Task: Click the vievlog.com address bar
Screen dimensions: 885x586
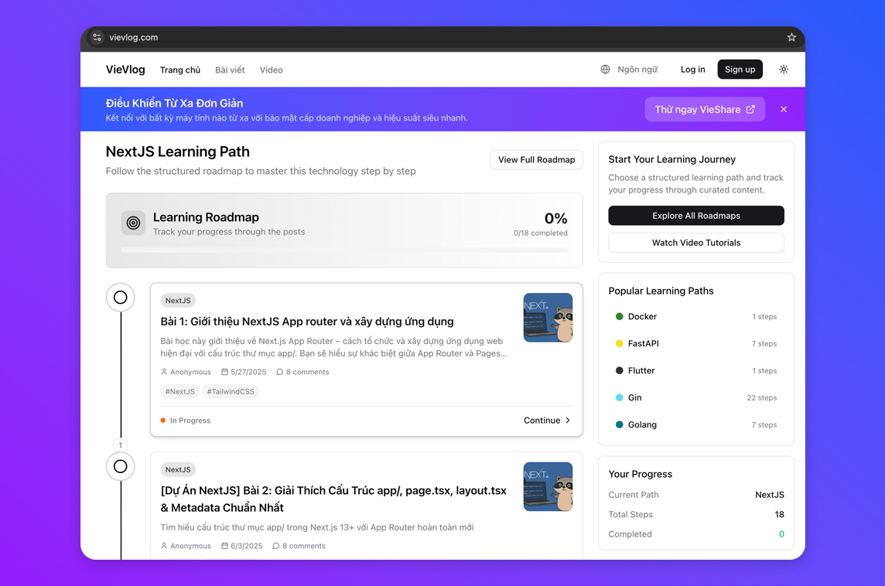Action: click(442, 37)
